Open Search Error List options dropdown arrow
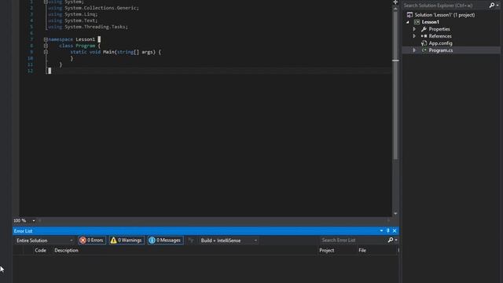The image size is (503, 283). pos(396,240)
